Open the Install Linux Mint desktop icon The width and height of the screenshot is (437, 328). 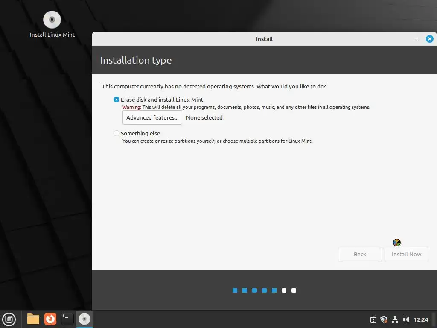point(52,24)
